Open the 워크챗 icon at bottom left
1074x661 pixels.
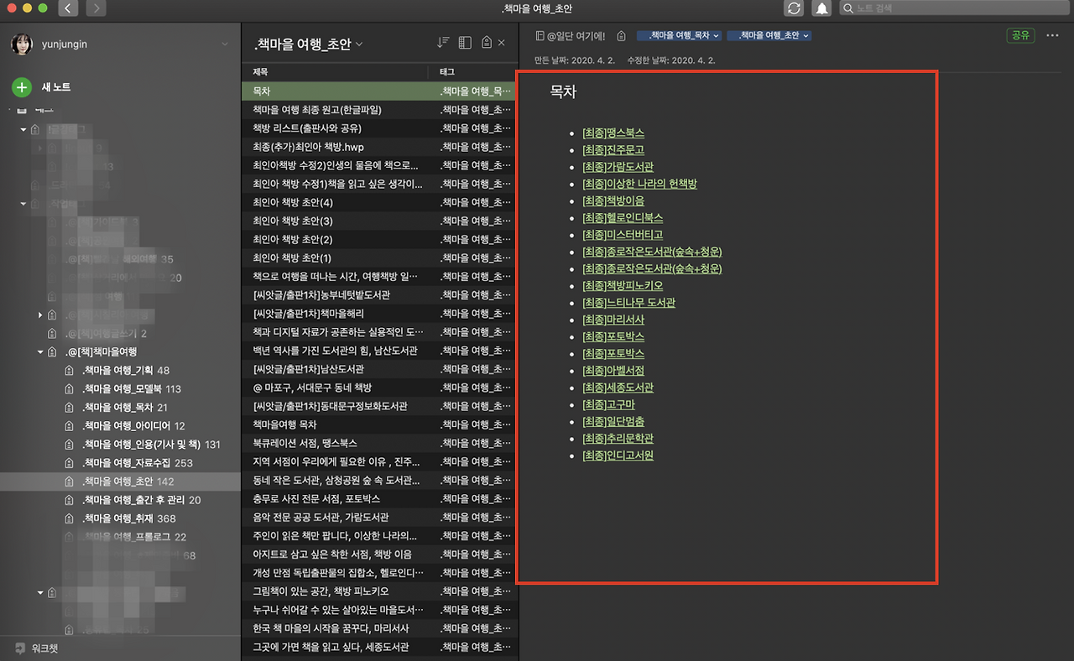coord(20,648)
